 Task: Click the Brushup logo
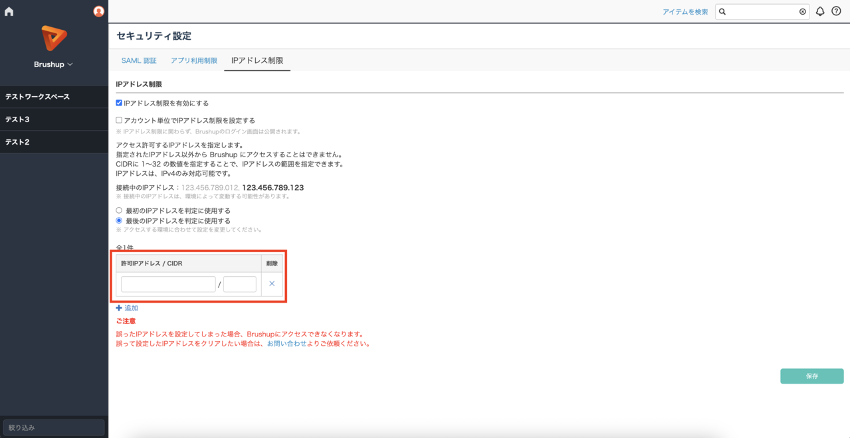click(x=54, y=42)
